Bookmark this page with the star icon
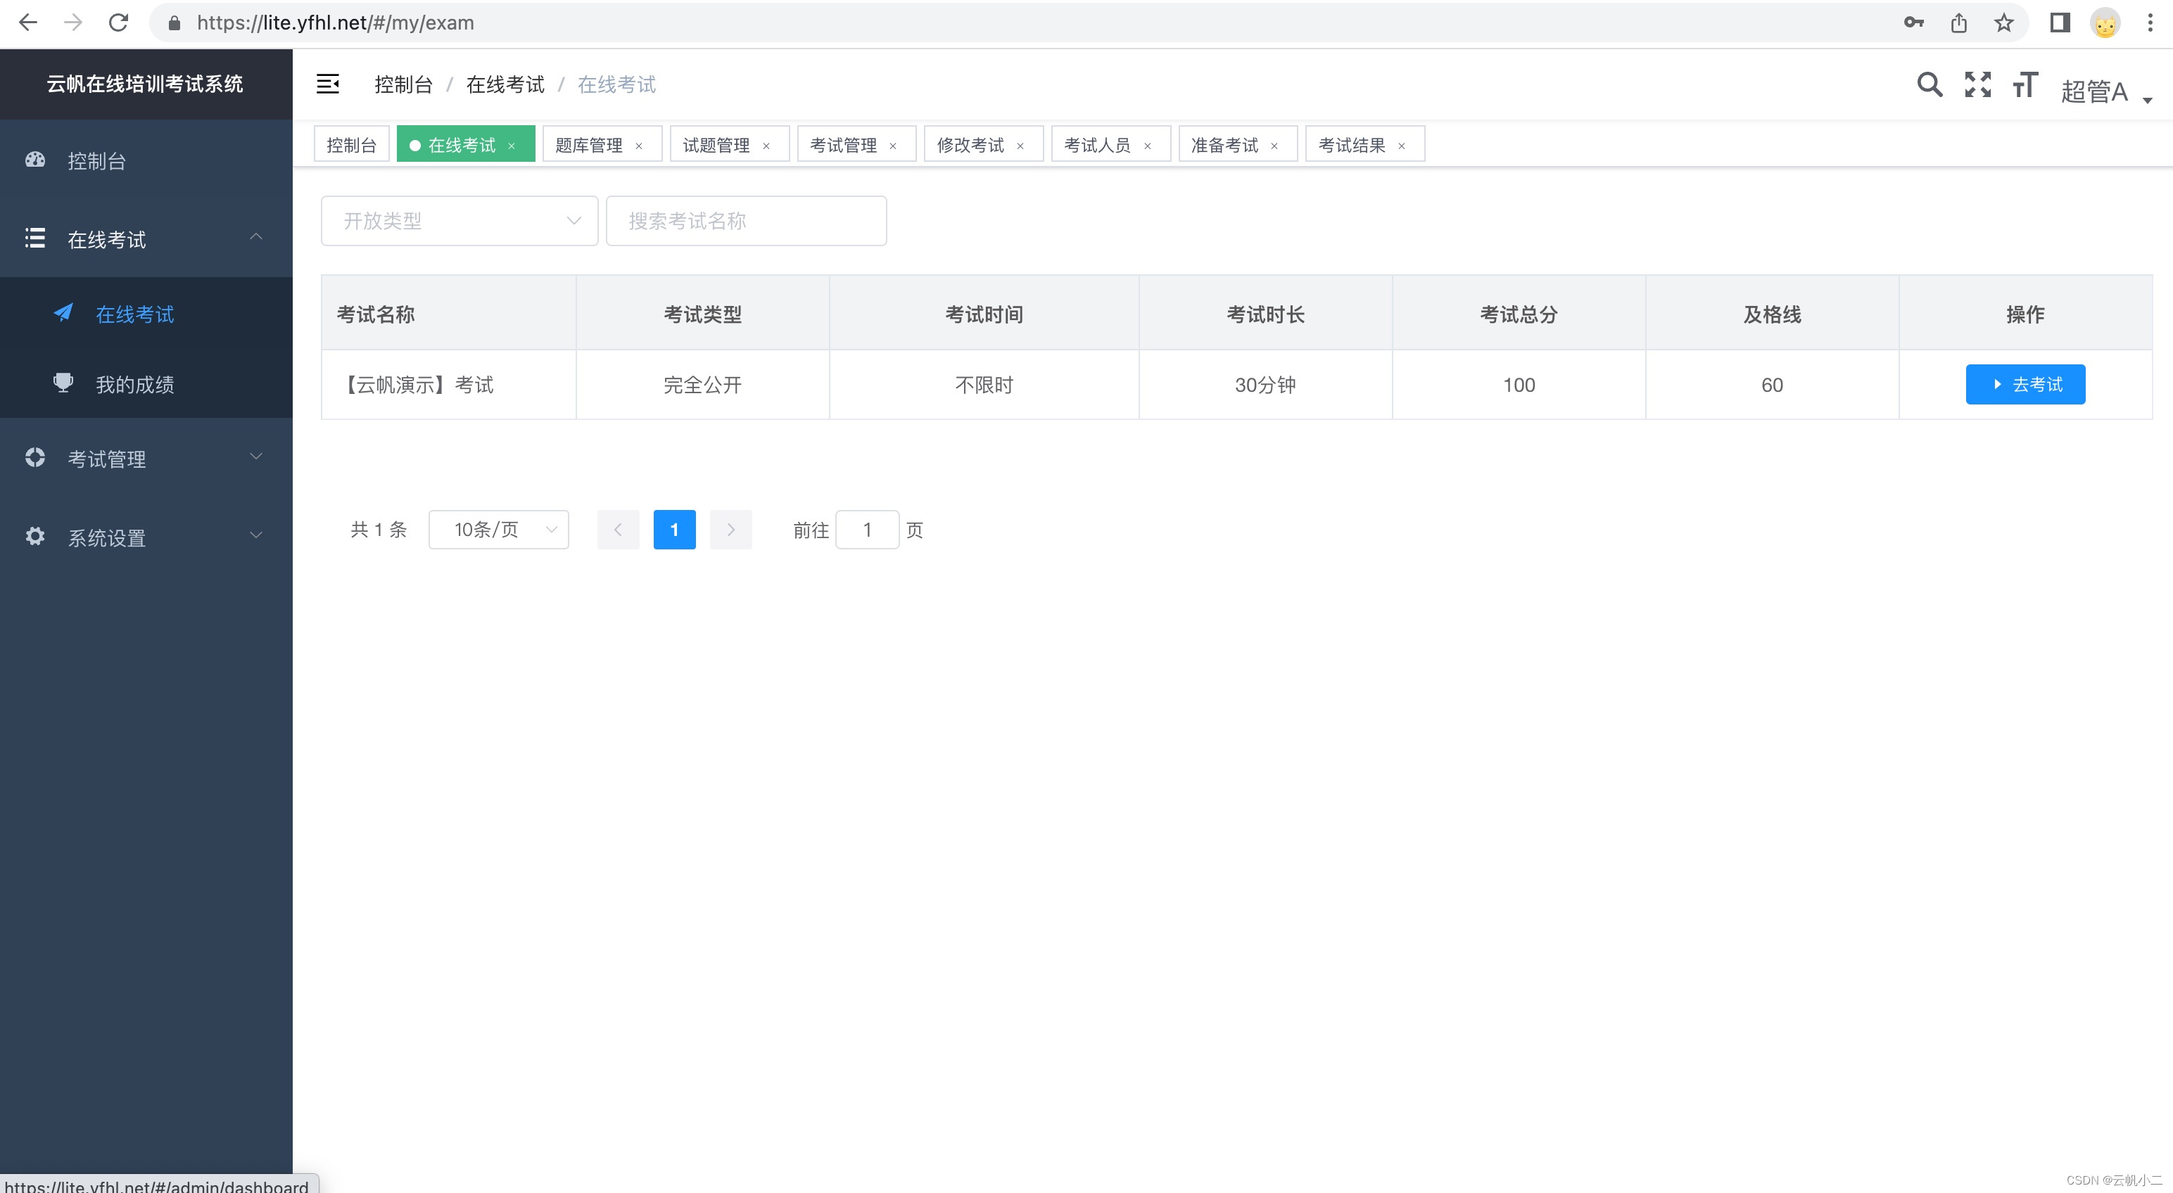This screenshot has width=2173, height=1193. coord(2003,23)
